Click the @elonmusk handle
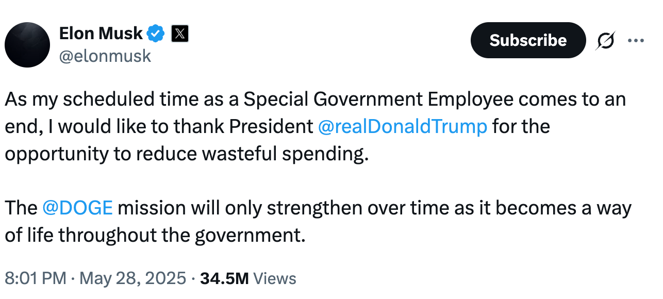This screenshot has width=663, height=299. coord(105,57)
